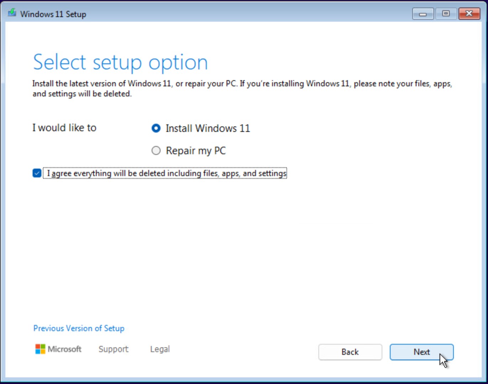
Task: Click the 'Install the latest version of Windows 11' description text
Action: click(x=242, y=89)
